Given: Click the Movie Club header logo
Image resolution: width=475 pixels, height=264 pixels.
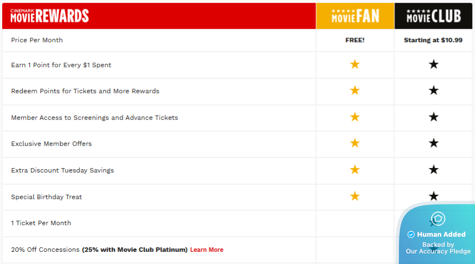Looking at the screenshot, I should pyautogui.click(x=433, y=16).
